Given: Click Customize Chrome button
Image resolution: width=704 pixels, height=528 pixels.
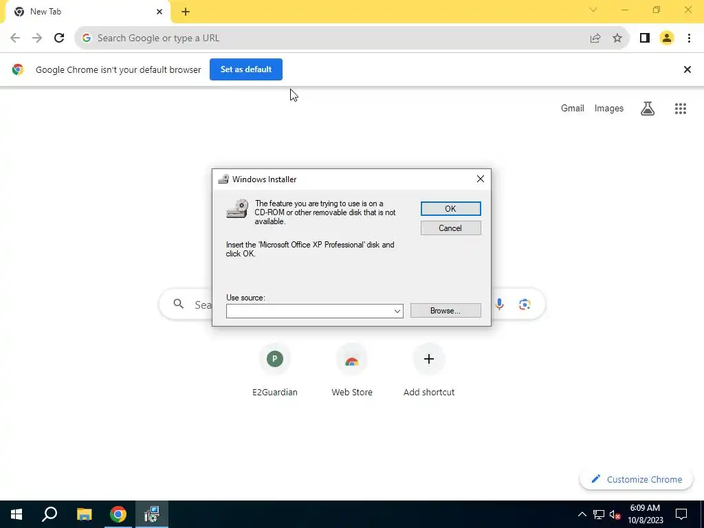Looking at the screenshot, I should [x=636, y=479].
